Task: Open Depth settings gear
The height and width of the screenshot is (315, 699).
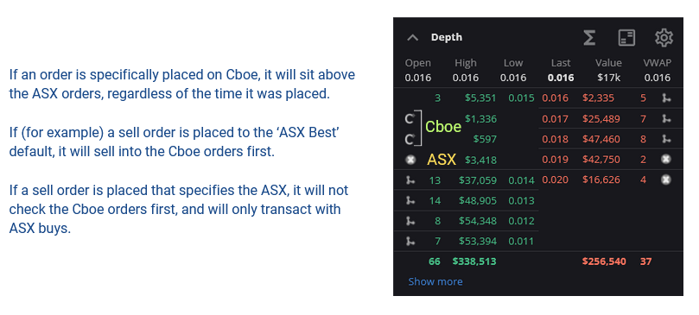Action: (664, 38)
